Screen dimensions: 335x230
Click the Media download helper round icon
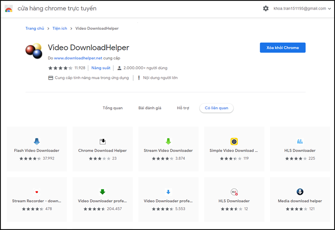(x=300, y=192)
